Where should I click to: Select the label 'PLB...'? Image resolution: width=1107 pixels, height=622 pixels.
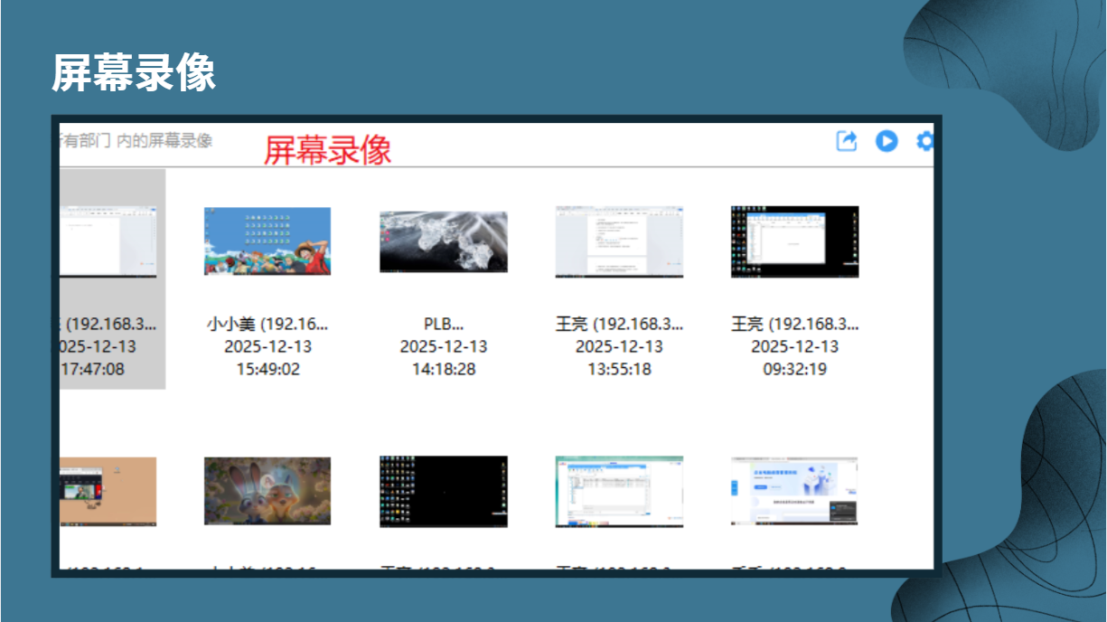click(443, 324)
